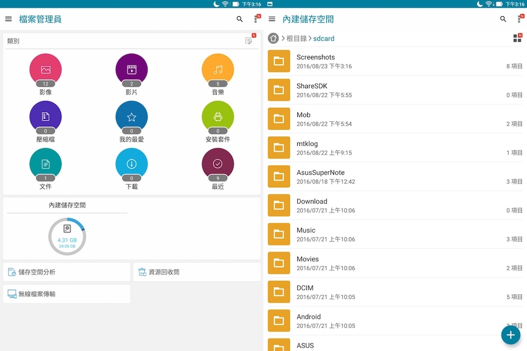Open the 文件 documents category

tap(45, 165)
